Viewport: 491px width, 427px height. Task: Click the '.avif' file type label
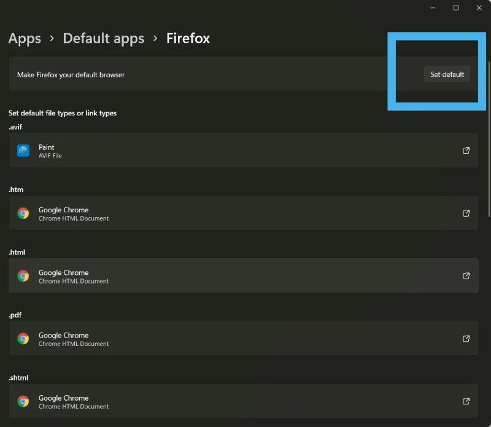pyautogui.click(x=15, y=127)
